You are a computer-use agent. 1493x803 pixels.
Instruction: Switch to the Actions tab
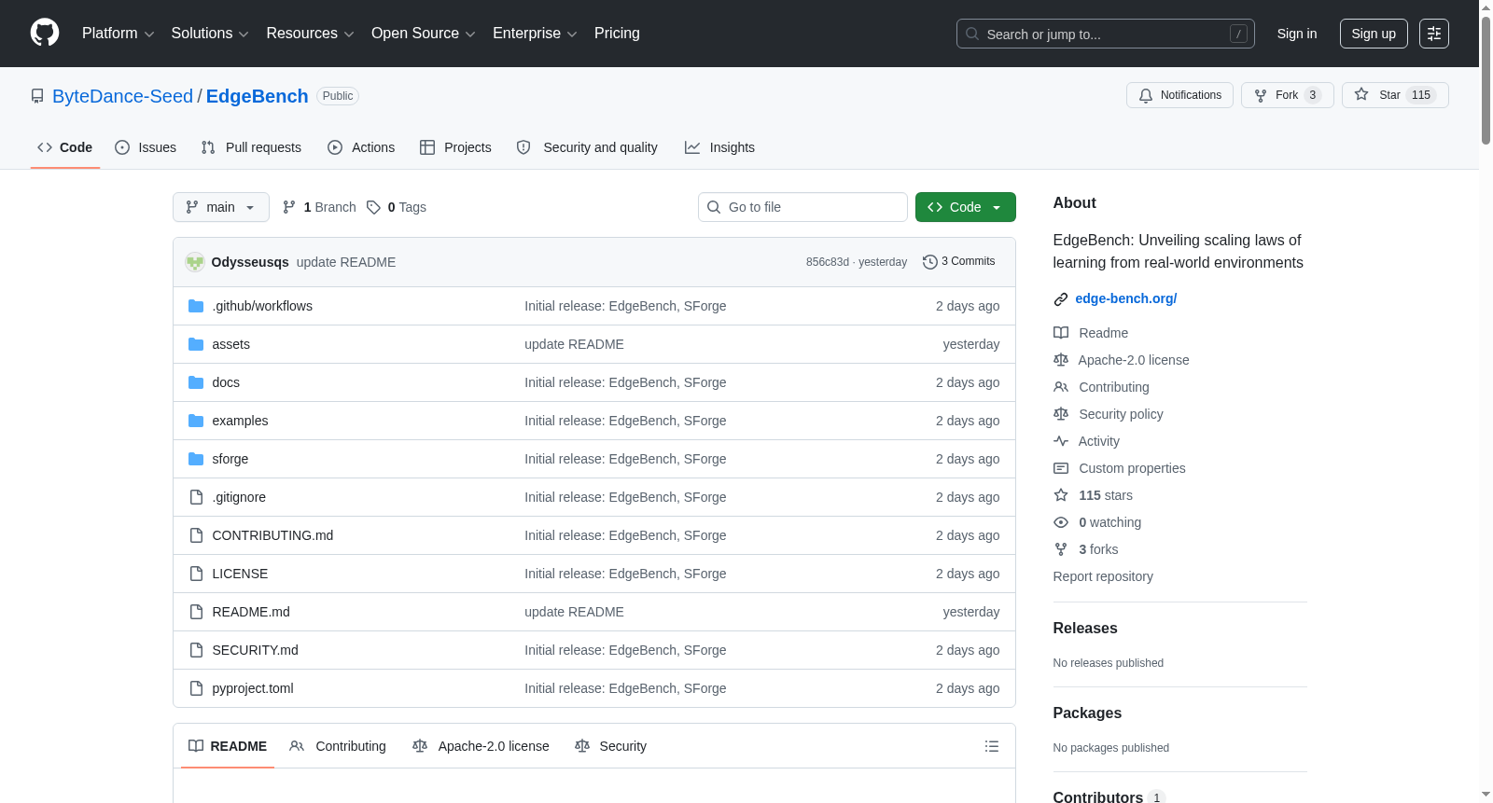click(361, 147)
